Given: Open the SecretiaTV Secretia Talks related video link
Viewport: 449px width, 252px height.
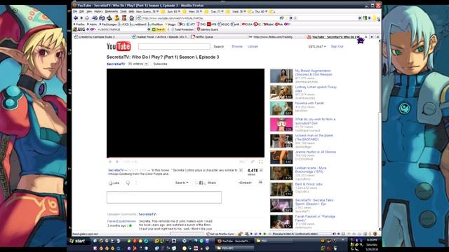Looking at the screenshot, I should click(314, 202).
